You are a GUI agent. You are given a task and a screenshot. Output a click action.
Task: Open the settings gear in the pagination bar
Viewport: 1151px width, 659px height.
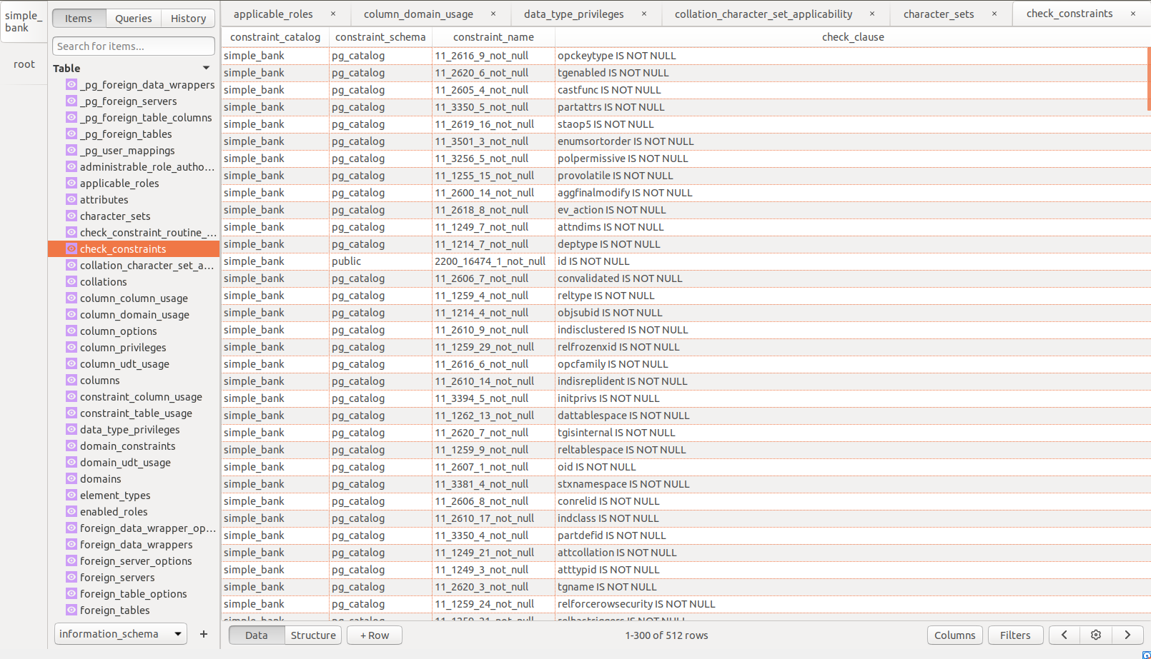pyautogui.click(x=1095, y=635)
